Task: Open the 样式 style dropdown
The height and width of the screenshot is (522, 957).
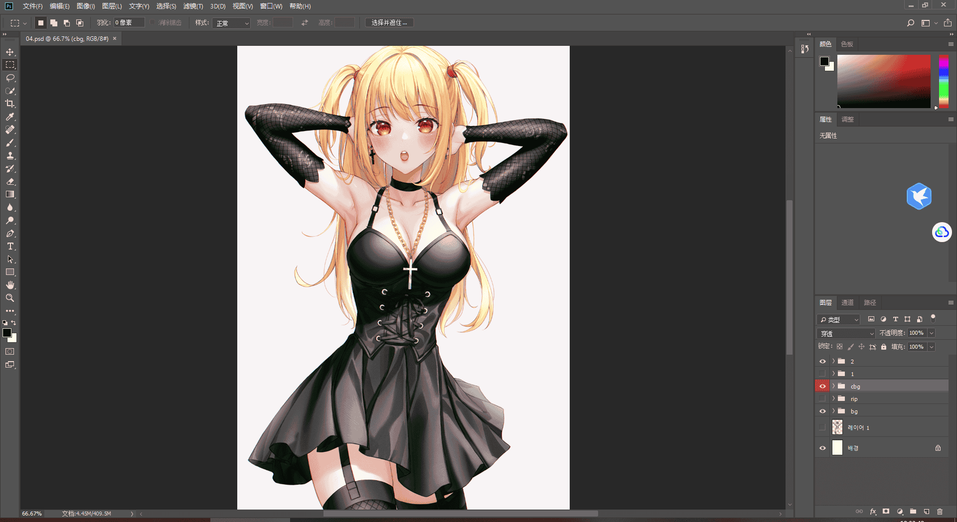Action: (231, 23)
